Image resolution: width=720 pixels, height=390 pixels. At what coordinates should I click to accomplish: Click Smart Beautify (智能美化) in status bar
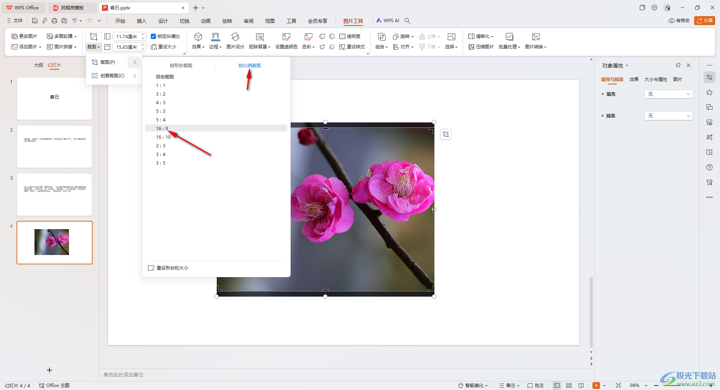click(473, 385)
